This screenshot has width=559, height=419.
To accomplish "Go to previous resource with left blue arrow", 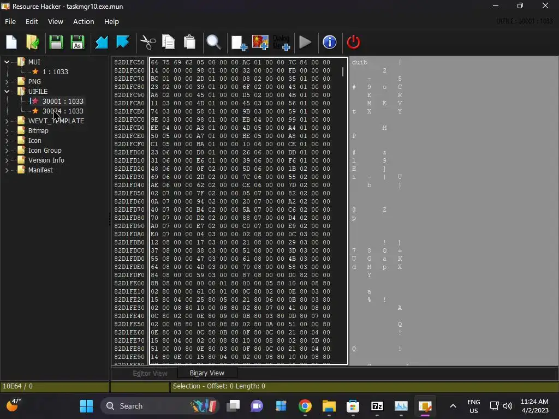I will point(101,42).
